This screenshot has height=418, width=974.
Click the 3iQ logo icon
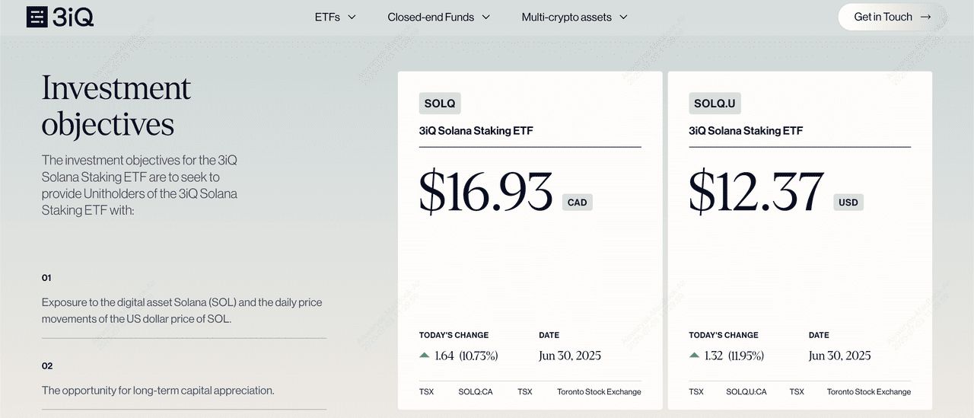pos(37,17)
